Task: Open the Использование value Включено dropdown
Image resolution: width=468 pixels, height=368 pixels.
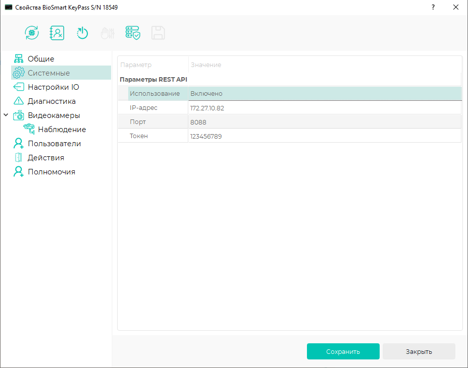Action: tap(325, 94)
